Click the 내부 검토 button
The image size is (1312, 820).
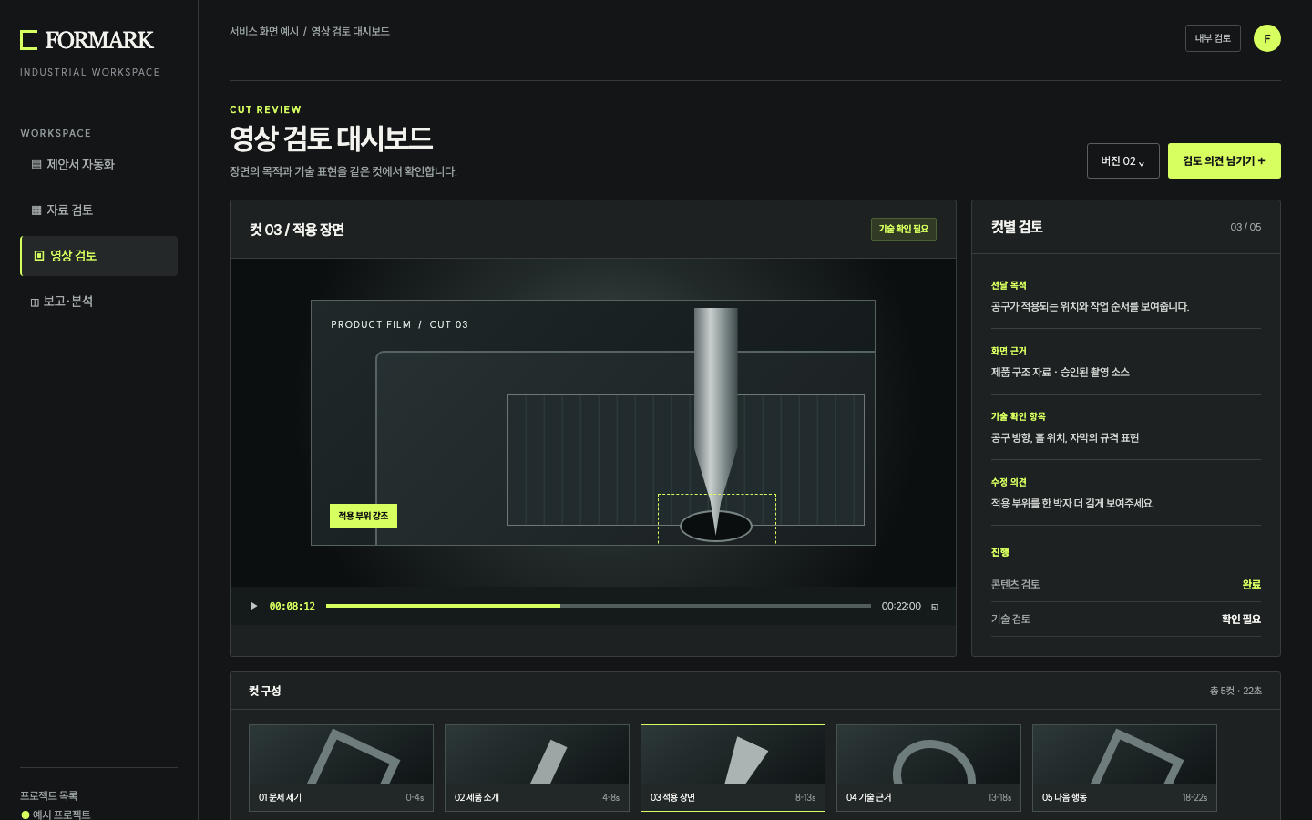point(1213,38)
